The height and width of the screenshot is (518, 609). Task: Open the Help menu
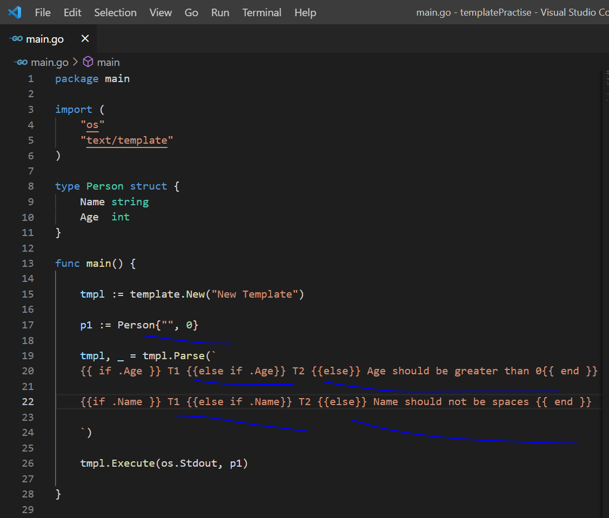[305, 13]
